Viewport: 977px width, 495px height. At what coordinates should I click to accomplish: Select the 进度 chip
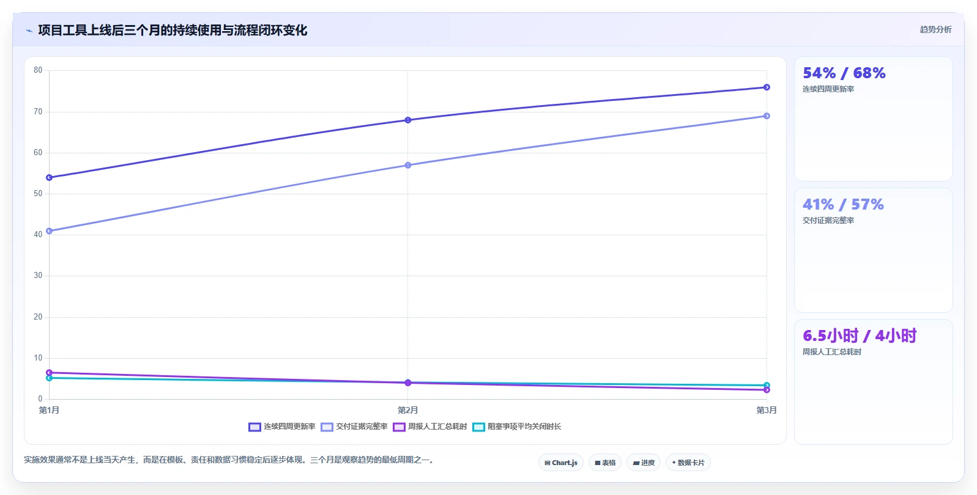644,463
